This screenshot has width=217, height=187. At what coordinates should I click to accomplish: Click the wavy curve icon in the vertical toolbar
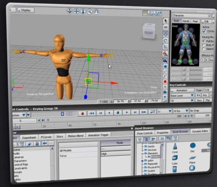click(x=165, y=72)
